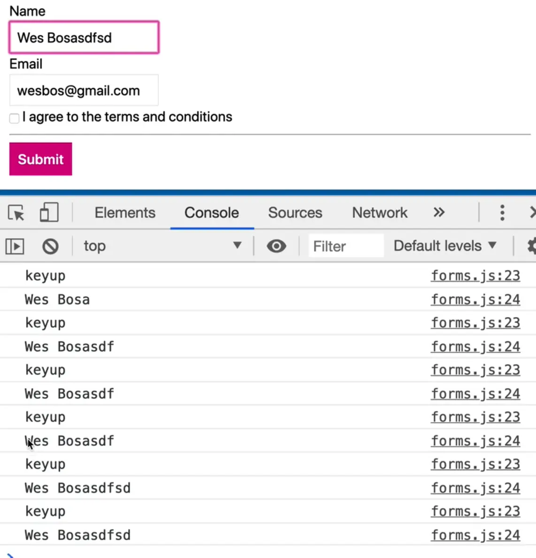Switch to the Sources tab
The height and width of the screenshot is (558, 536).
click(295, 213)
